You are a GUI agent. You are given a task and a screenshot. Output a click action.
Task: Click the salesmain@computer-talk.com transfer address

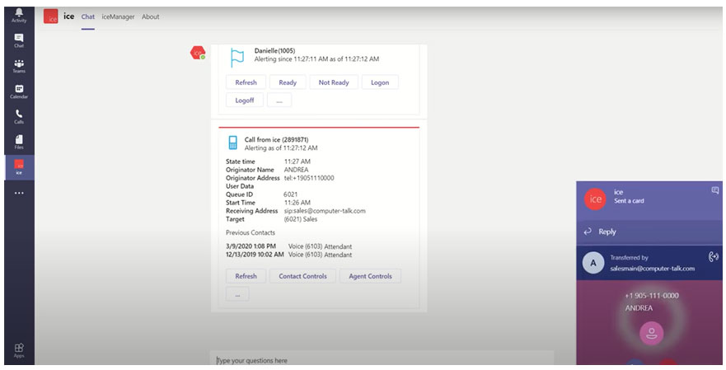pos(653,268)
